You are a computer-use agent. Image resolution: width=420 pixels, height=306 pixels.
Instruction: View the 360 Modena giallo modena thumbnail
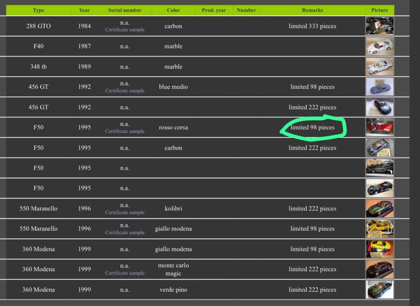tap(380, 249)
